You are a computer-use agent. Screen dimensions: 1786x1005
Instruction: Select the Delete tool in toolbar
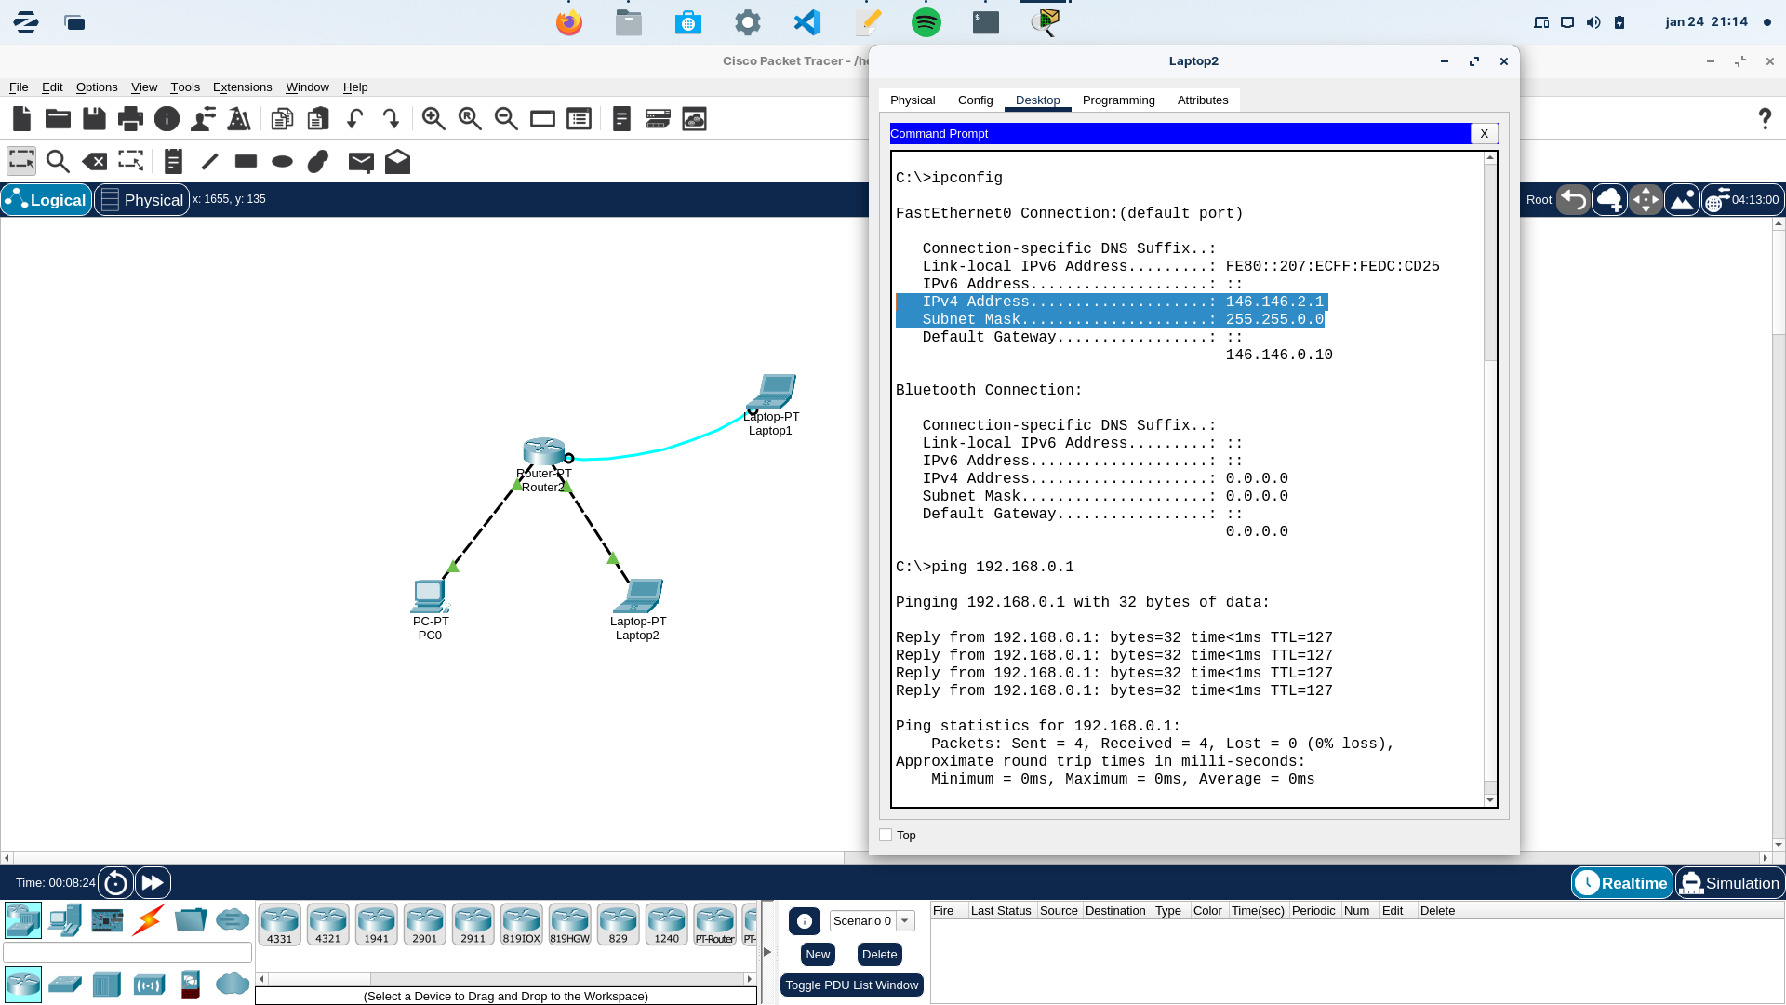pos(95,161)
